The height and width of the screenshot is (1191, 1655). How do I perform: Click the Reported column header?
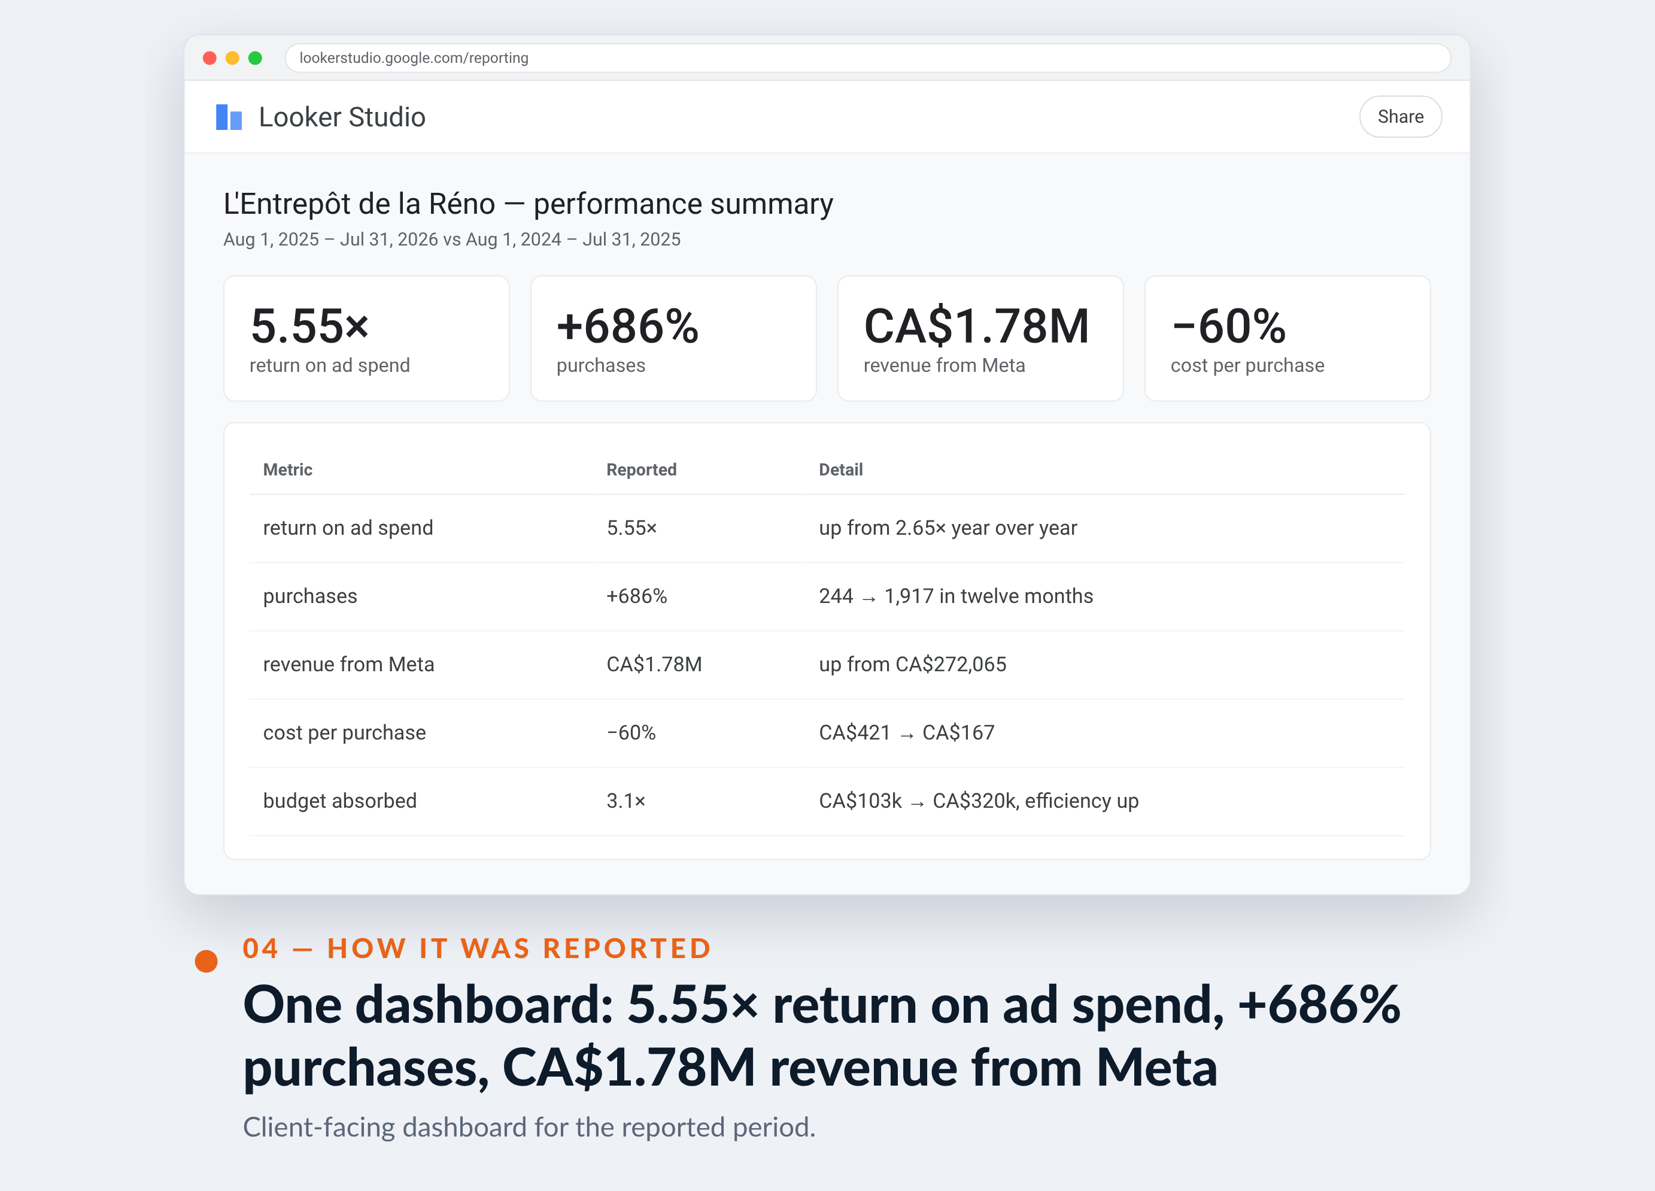coord(642,469)
